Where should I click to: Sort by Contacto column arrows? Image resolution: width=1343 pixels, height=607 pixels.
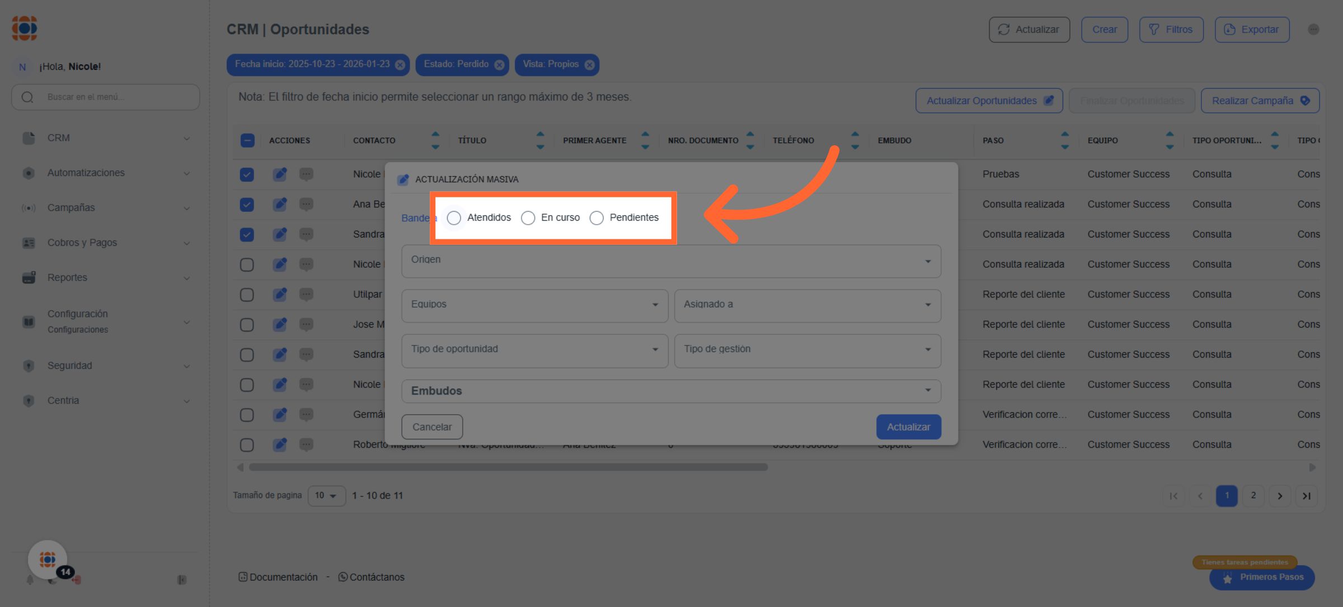click(435, 140)
